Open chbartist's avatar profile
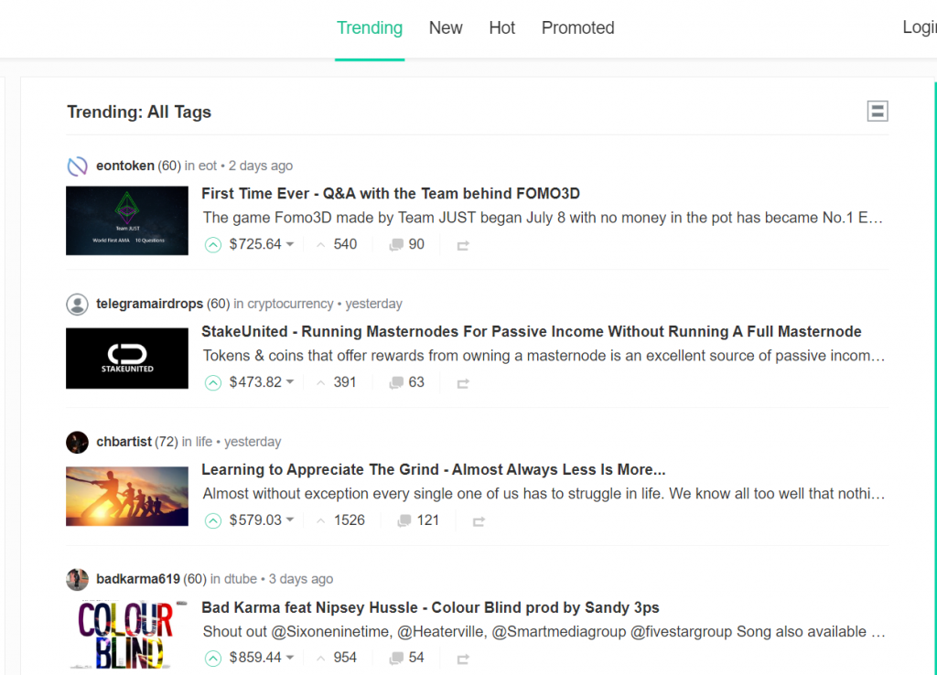937x675 pixels. (x=77, y=442)
